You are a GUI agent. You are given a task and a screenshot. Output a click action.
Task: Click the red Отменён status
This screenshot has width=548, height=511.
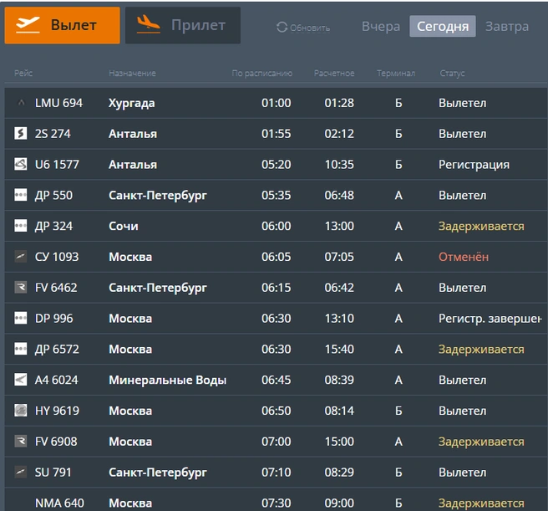464,257
